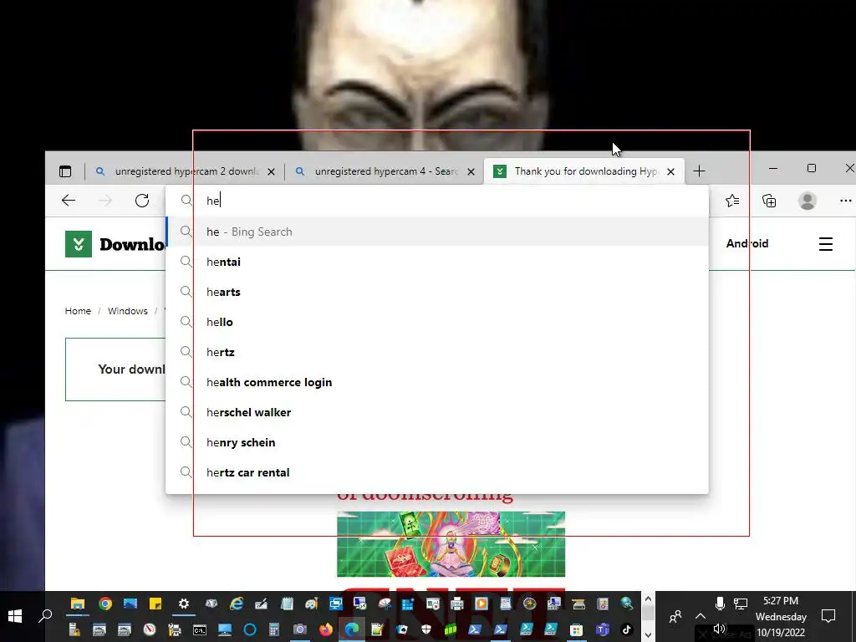
Task: Launch Firefox from the taskbar
Action: [x=326, y=629]
